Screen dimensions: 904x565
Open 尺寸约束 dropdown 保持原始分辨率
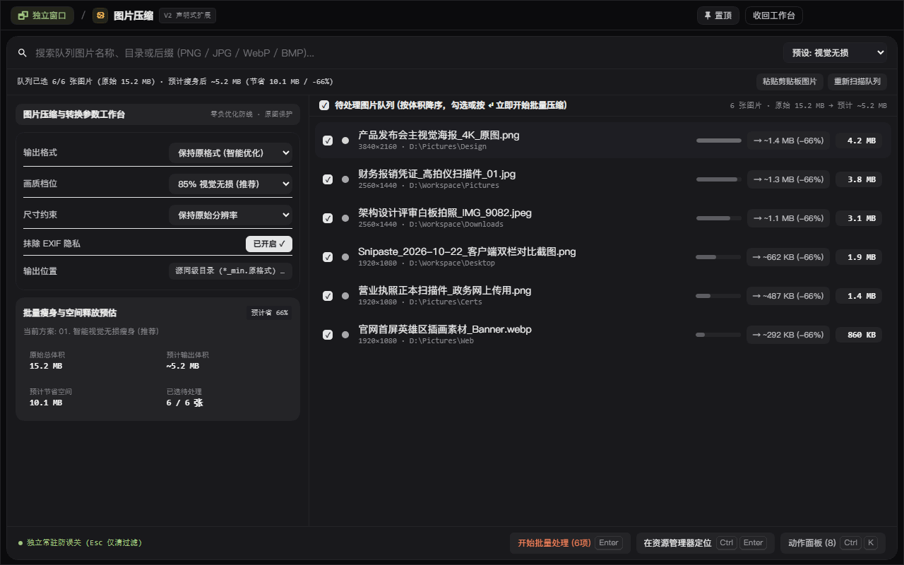[230, 215]
